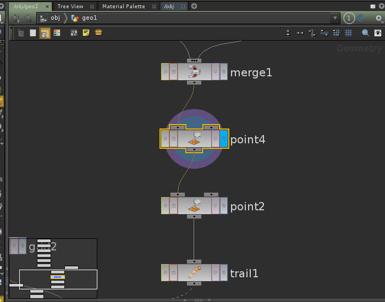The image size is (385, 302).
Task: Disable the blue display flag on point4
Action: (x=223, y=138)
